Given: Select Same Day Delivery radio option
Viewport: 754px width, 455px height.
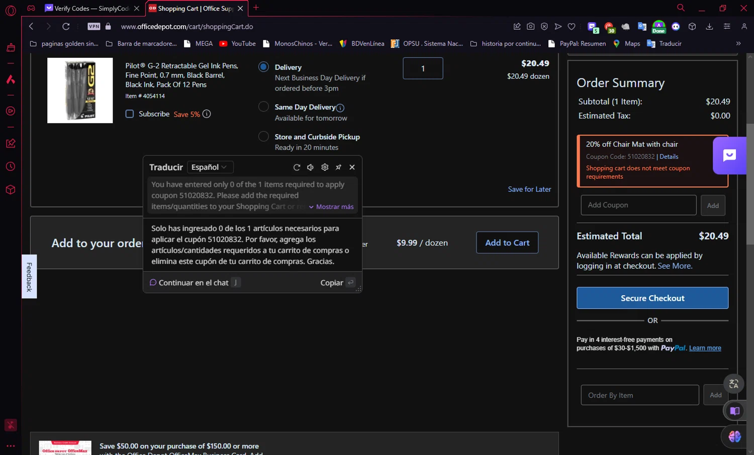Looking at the screenshot, I should pyautogui.click(x=263, y=106).
